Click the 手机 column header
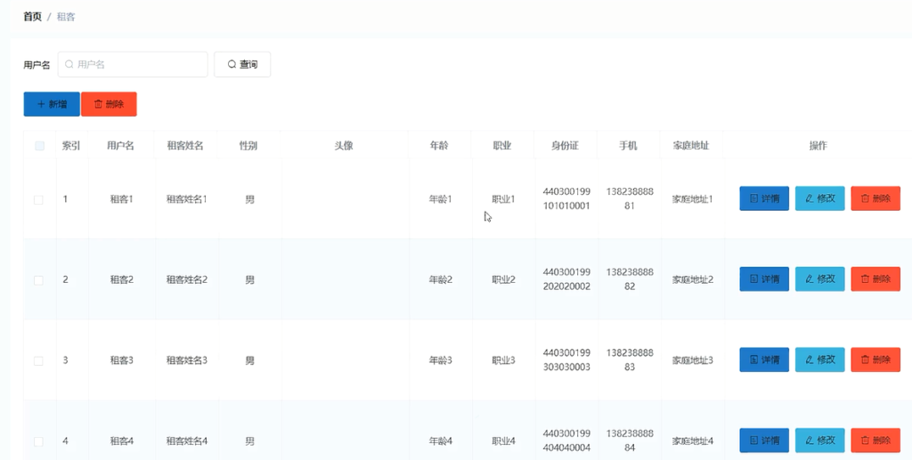The width and height of the screenshot is (912, 460). [628, 146]
